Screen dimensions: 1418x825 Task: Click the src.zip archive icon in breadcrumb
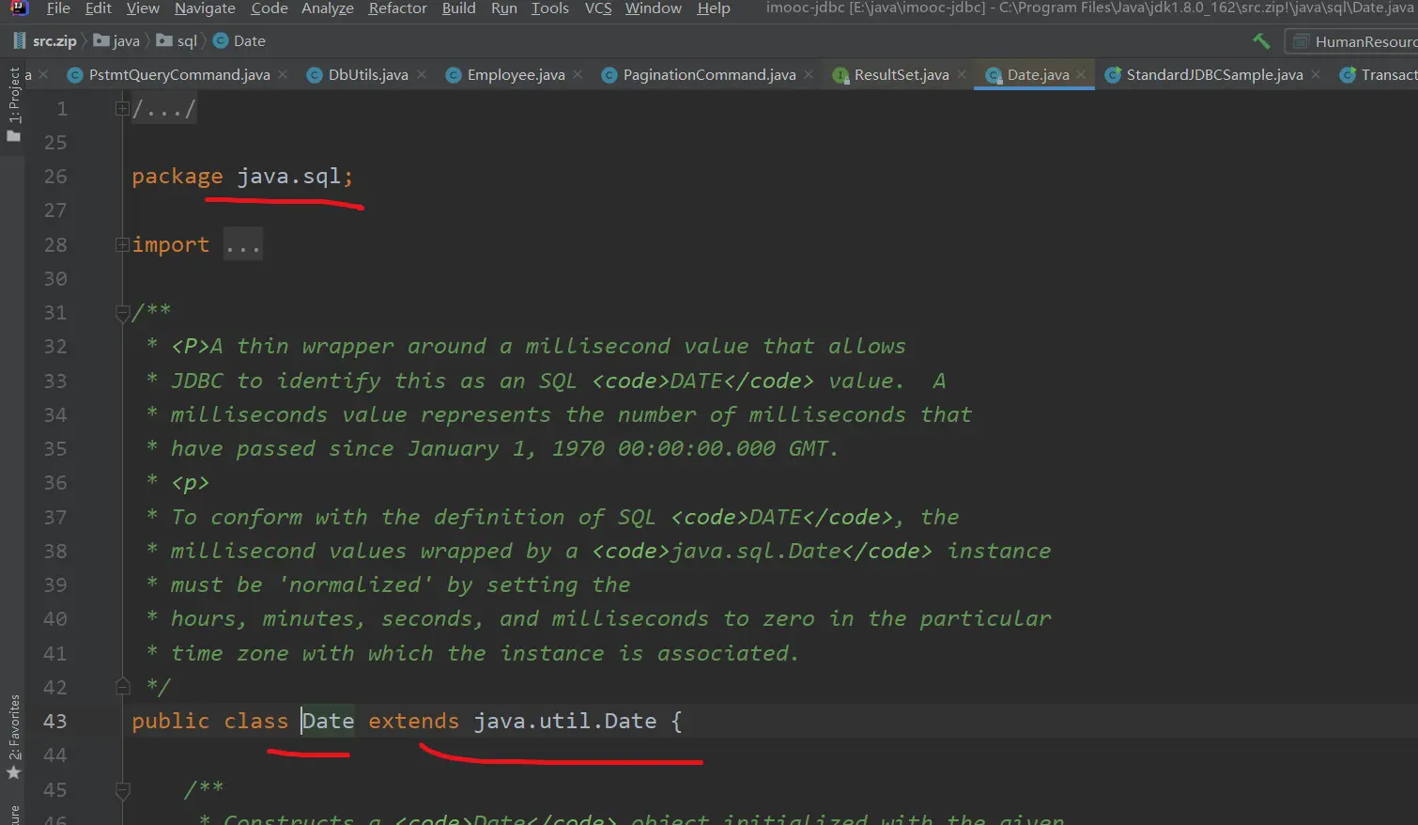(x=20, y=41)
